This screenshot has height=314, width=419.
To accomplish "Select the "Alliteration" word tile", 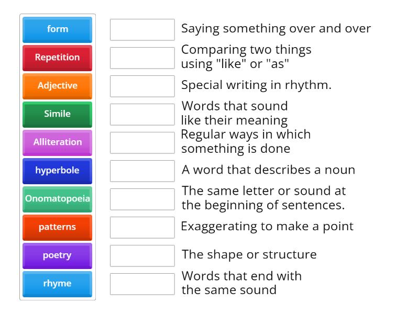I will click(57, 142).
